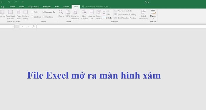The width and height of the screenshot is (206, 110).
Task: Expand the Macros dropdown arrow
Action: [153, 18]
